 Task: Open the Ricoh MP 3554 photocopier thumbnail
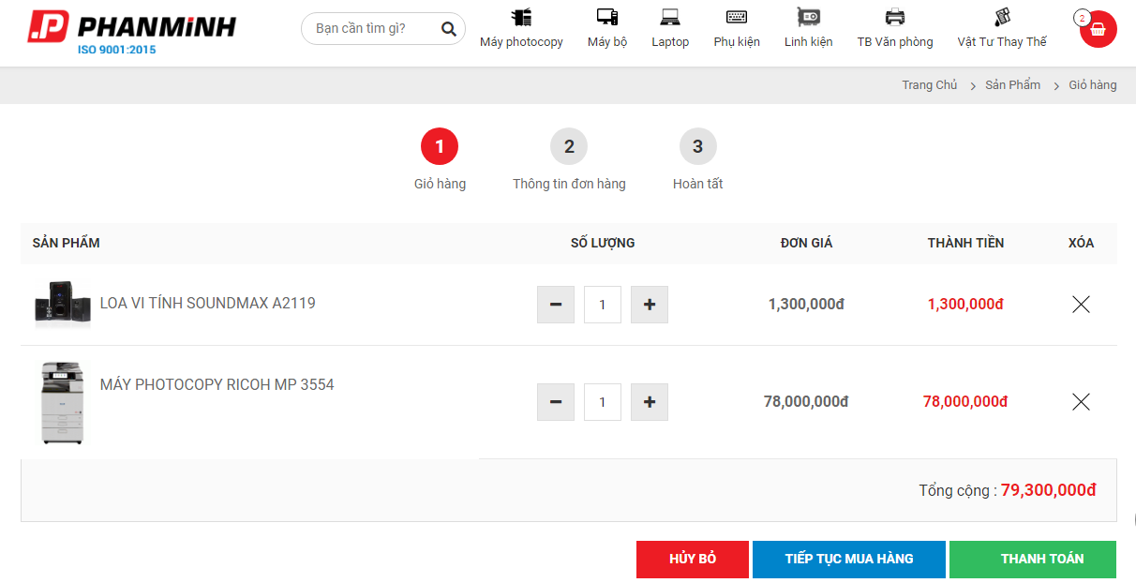[x=63, y=402]
